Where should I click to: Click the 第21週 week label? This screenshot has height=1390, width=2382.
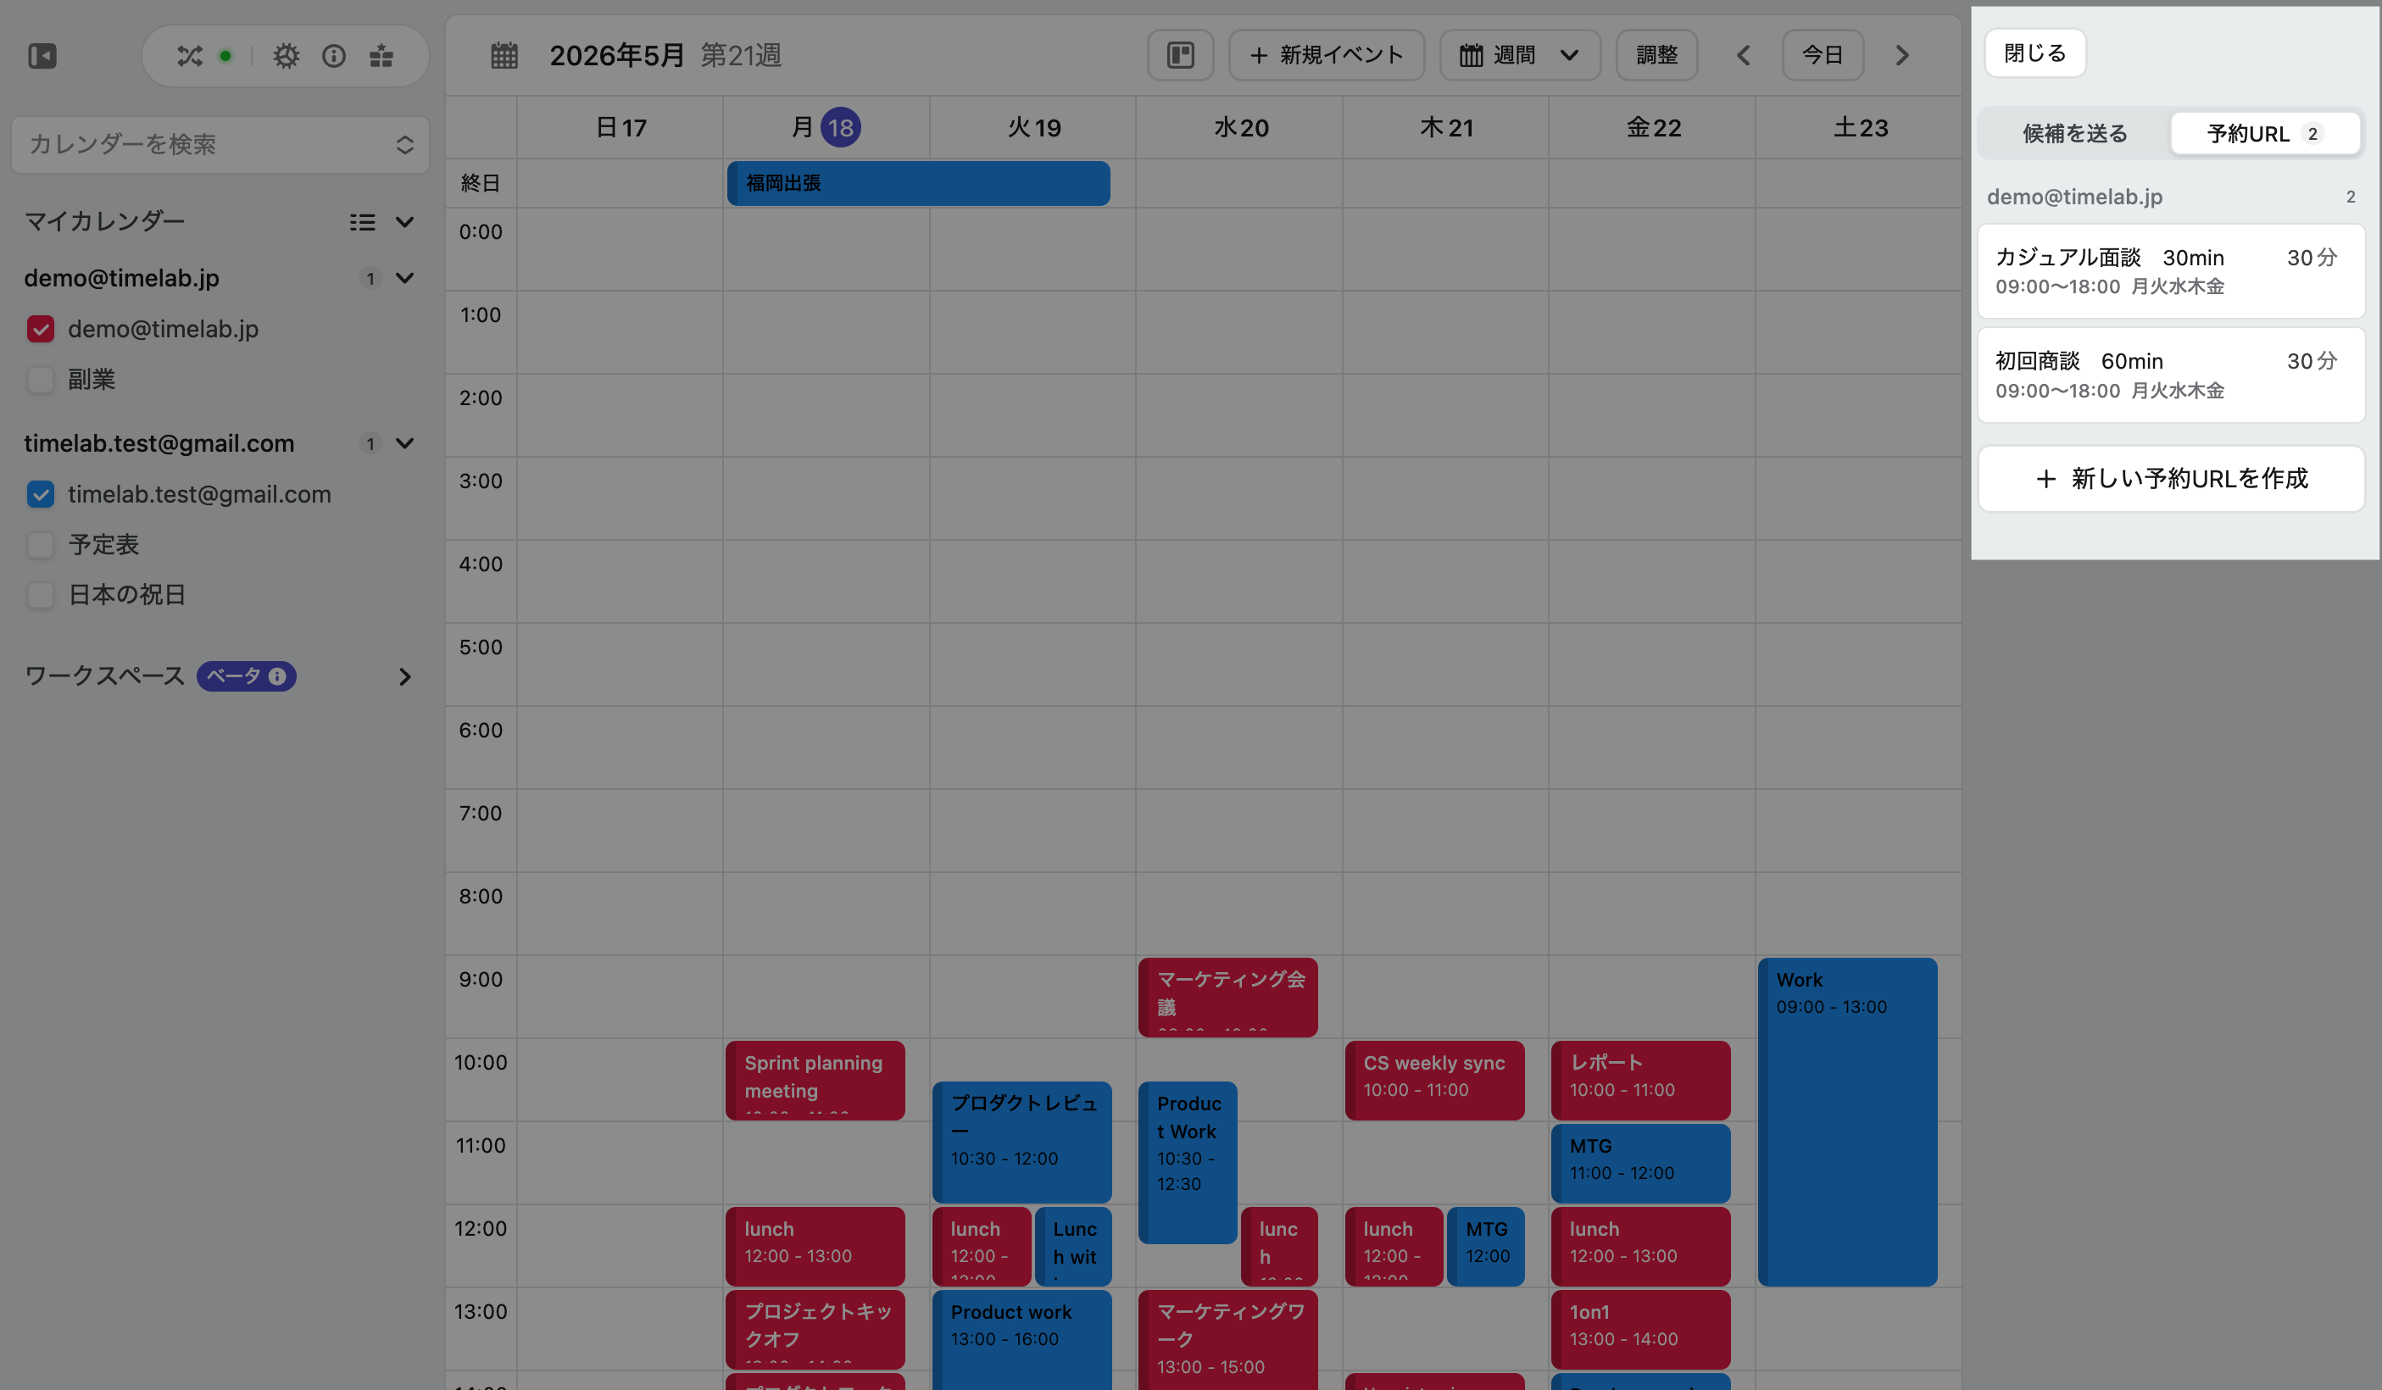point(741,56)
